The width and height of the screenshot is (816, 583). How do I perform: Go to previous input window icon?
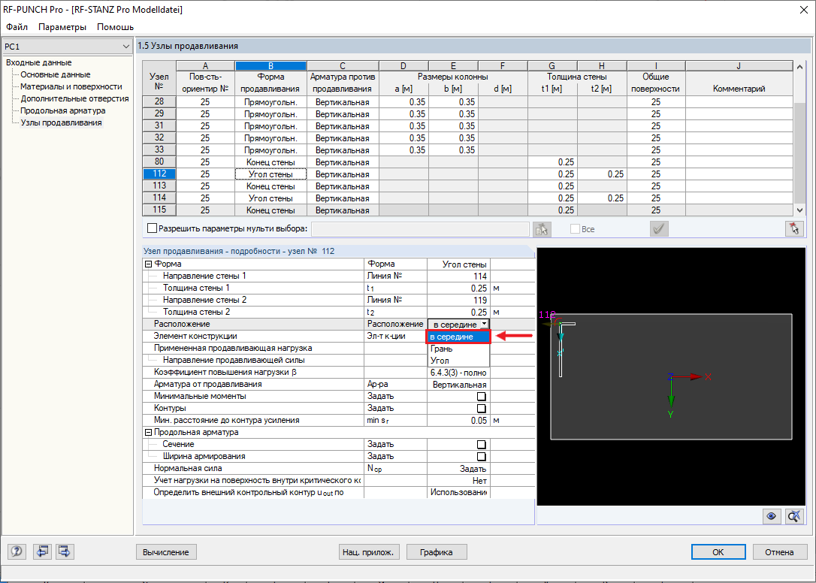(x=41, y=551)
